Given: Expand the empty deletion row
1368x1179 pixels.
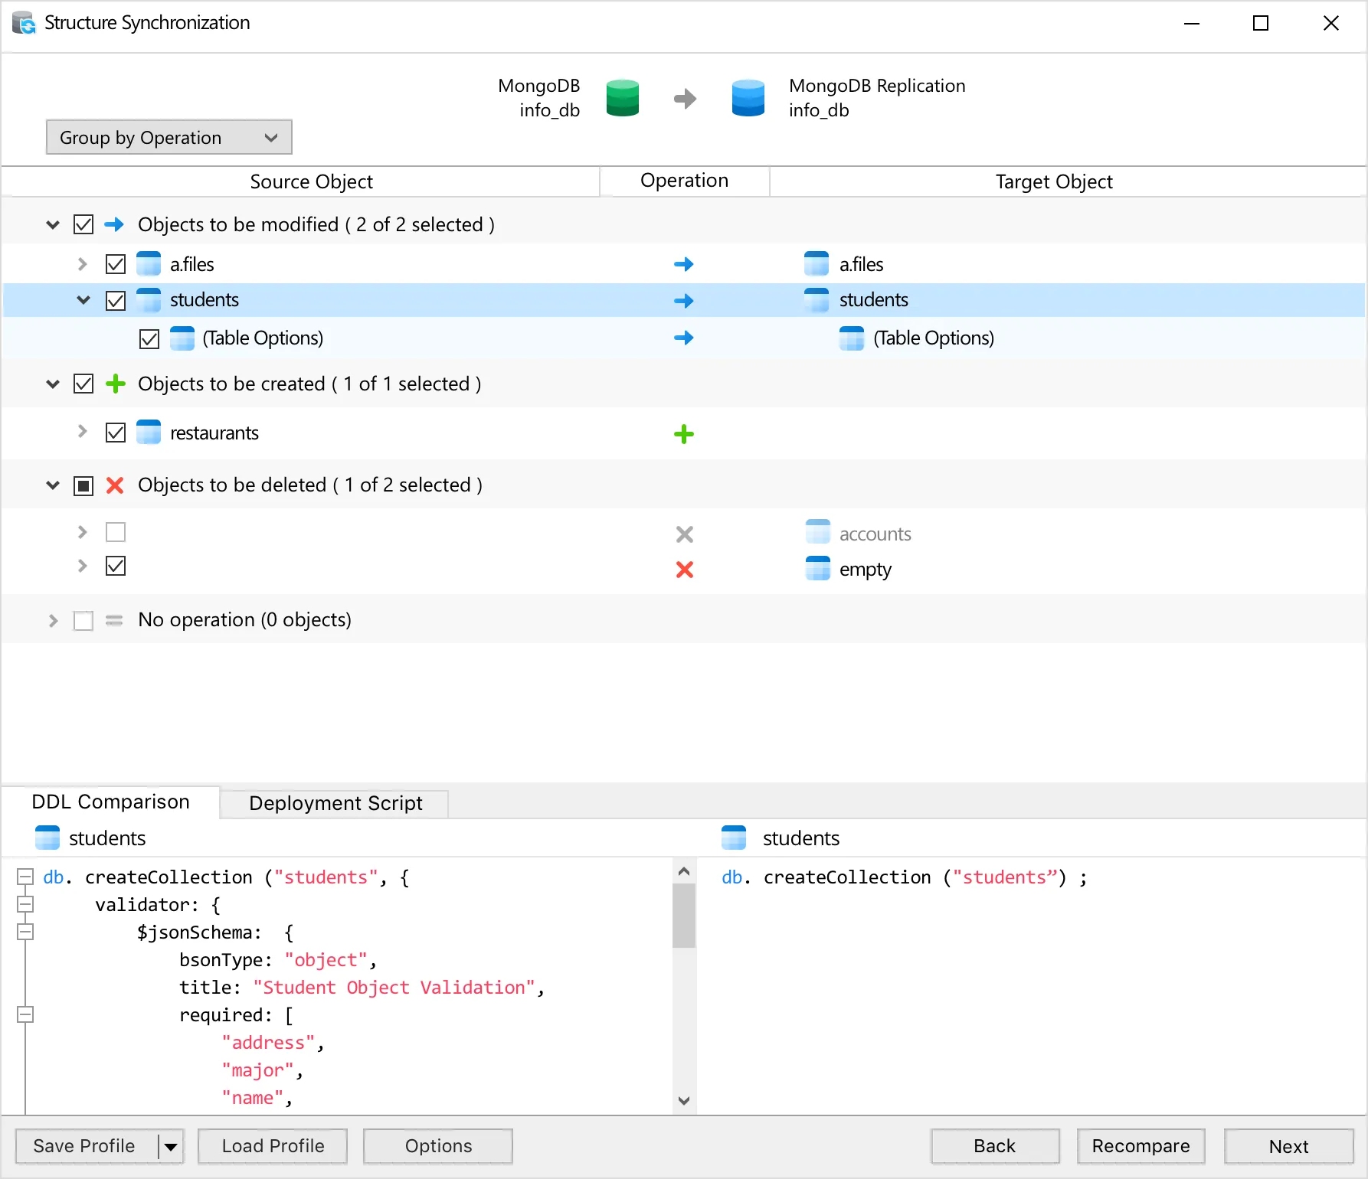Looking at the screenshot, I should click(83, 566).
